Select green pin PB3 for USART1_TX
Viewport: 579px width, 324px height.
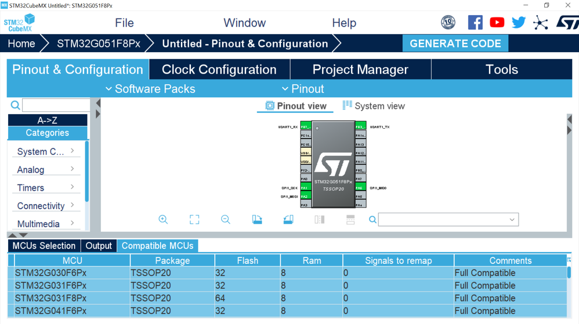tap(360, 126)
